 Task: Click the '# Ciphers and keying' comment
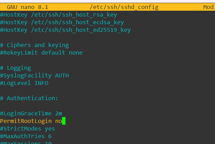pos(34,45)
